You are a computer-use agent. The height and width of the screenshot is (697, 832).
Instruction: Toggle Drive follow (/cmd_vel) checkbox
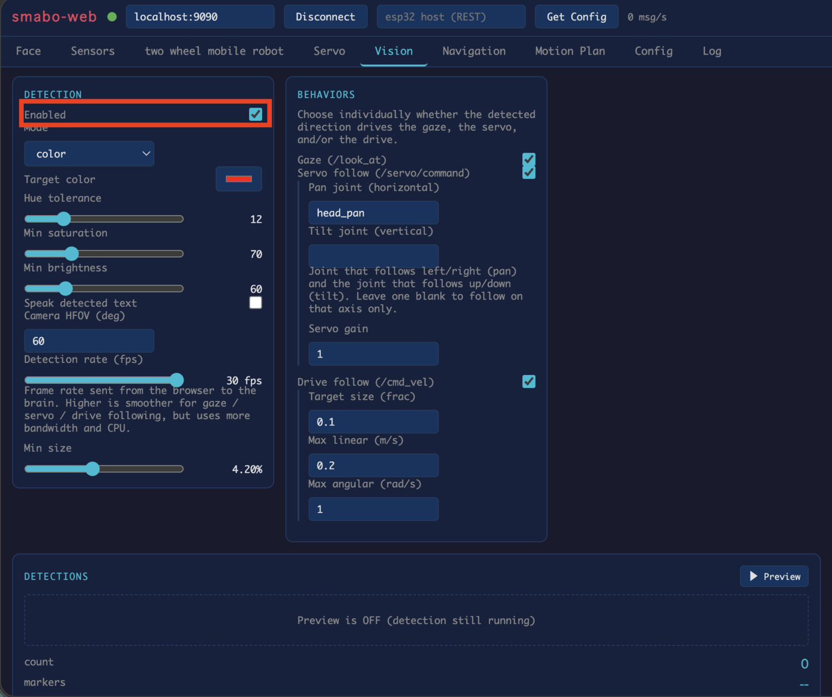point(529,381)
